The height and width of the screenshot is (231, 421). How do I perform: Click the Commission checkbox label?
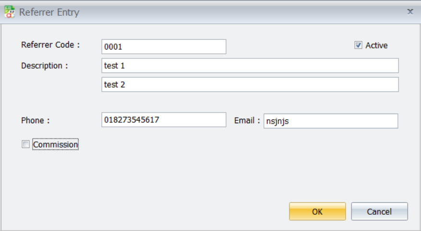(55, 144)
